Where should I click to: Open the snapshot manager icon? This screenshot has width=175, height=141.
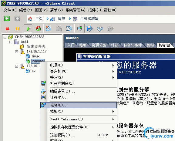(x=69, y=29)
